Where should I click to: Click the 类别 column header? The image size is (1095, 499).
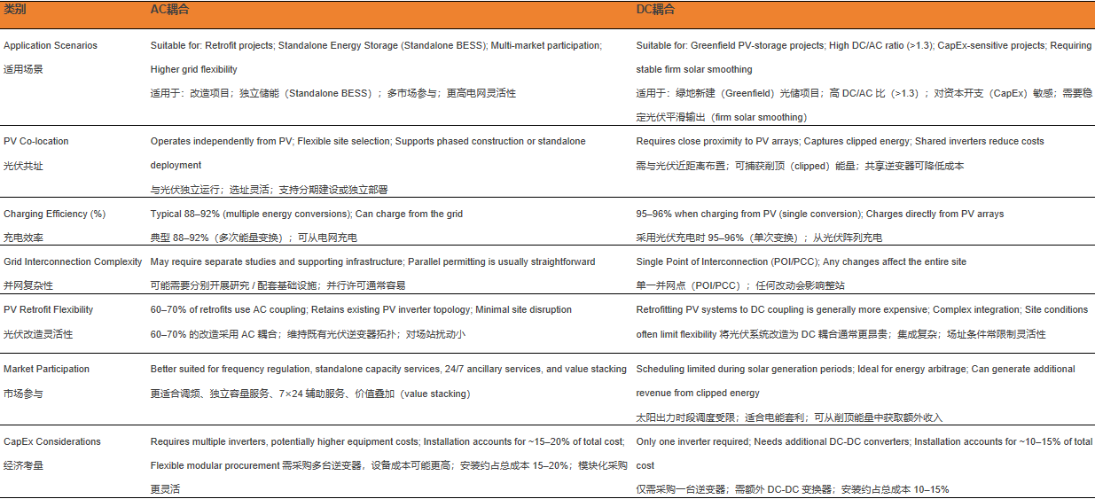coord(16,9)
